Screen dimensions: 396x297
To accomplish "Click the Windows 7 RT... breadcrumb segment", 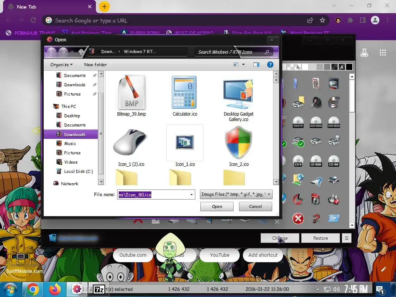I will 140,51.
